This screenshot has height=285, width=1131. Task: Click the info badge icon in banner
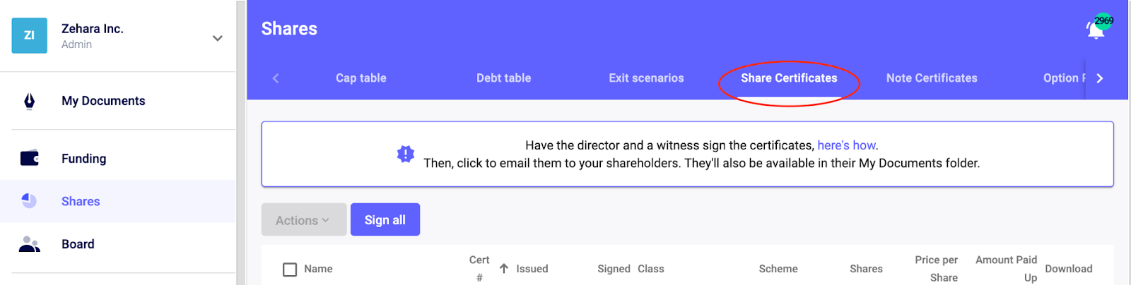coord(405,154)
